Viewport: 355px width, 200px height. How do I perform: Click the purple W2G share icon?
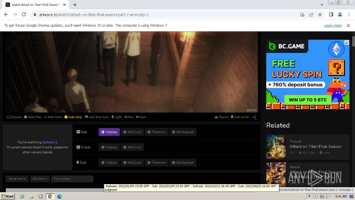pos(254,117)
